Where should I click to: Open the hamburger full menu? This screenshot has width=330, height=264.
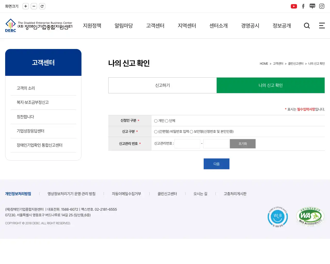point(322,26)
